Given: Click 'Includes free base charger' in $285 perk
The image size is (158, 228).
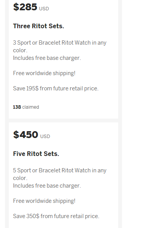Looking at the screenshot, I should [47, 58].
